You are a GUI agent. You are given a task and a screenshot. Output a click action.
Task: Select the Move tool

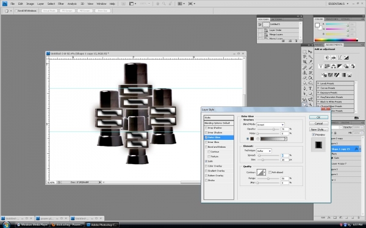(310, 52)
